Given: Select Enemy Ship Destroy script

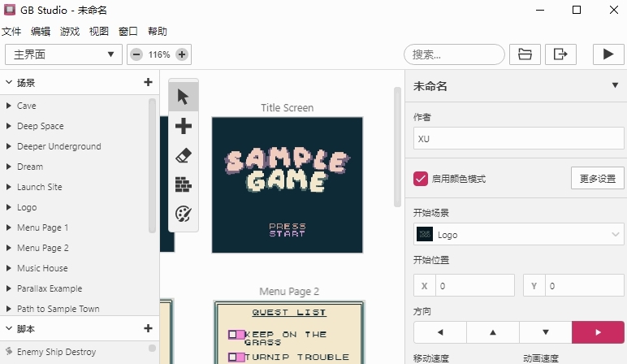Looking at the screenshot, I should coord(56,352).
